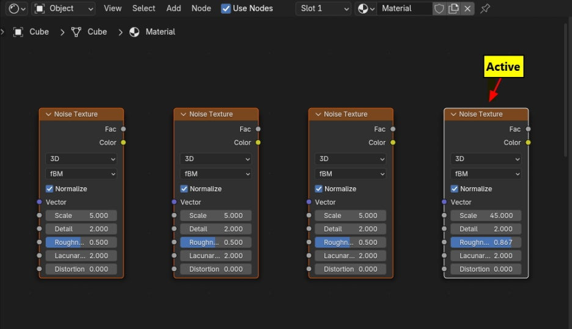The image size is (572, 329).
Task: Click Color output socket of third node
Action: 393,142
